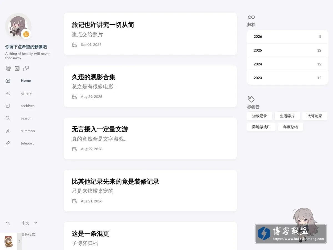
Task: Open the gallery nav label
Action: pos(26,93)
